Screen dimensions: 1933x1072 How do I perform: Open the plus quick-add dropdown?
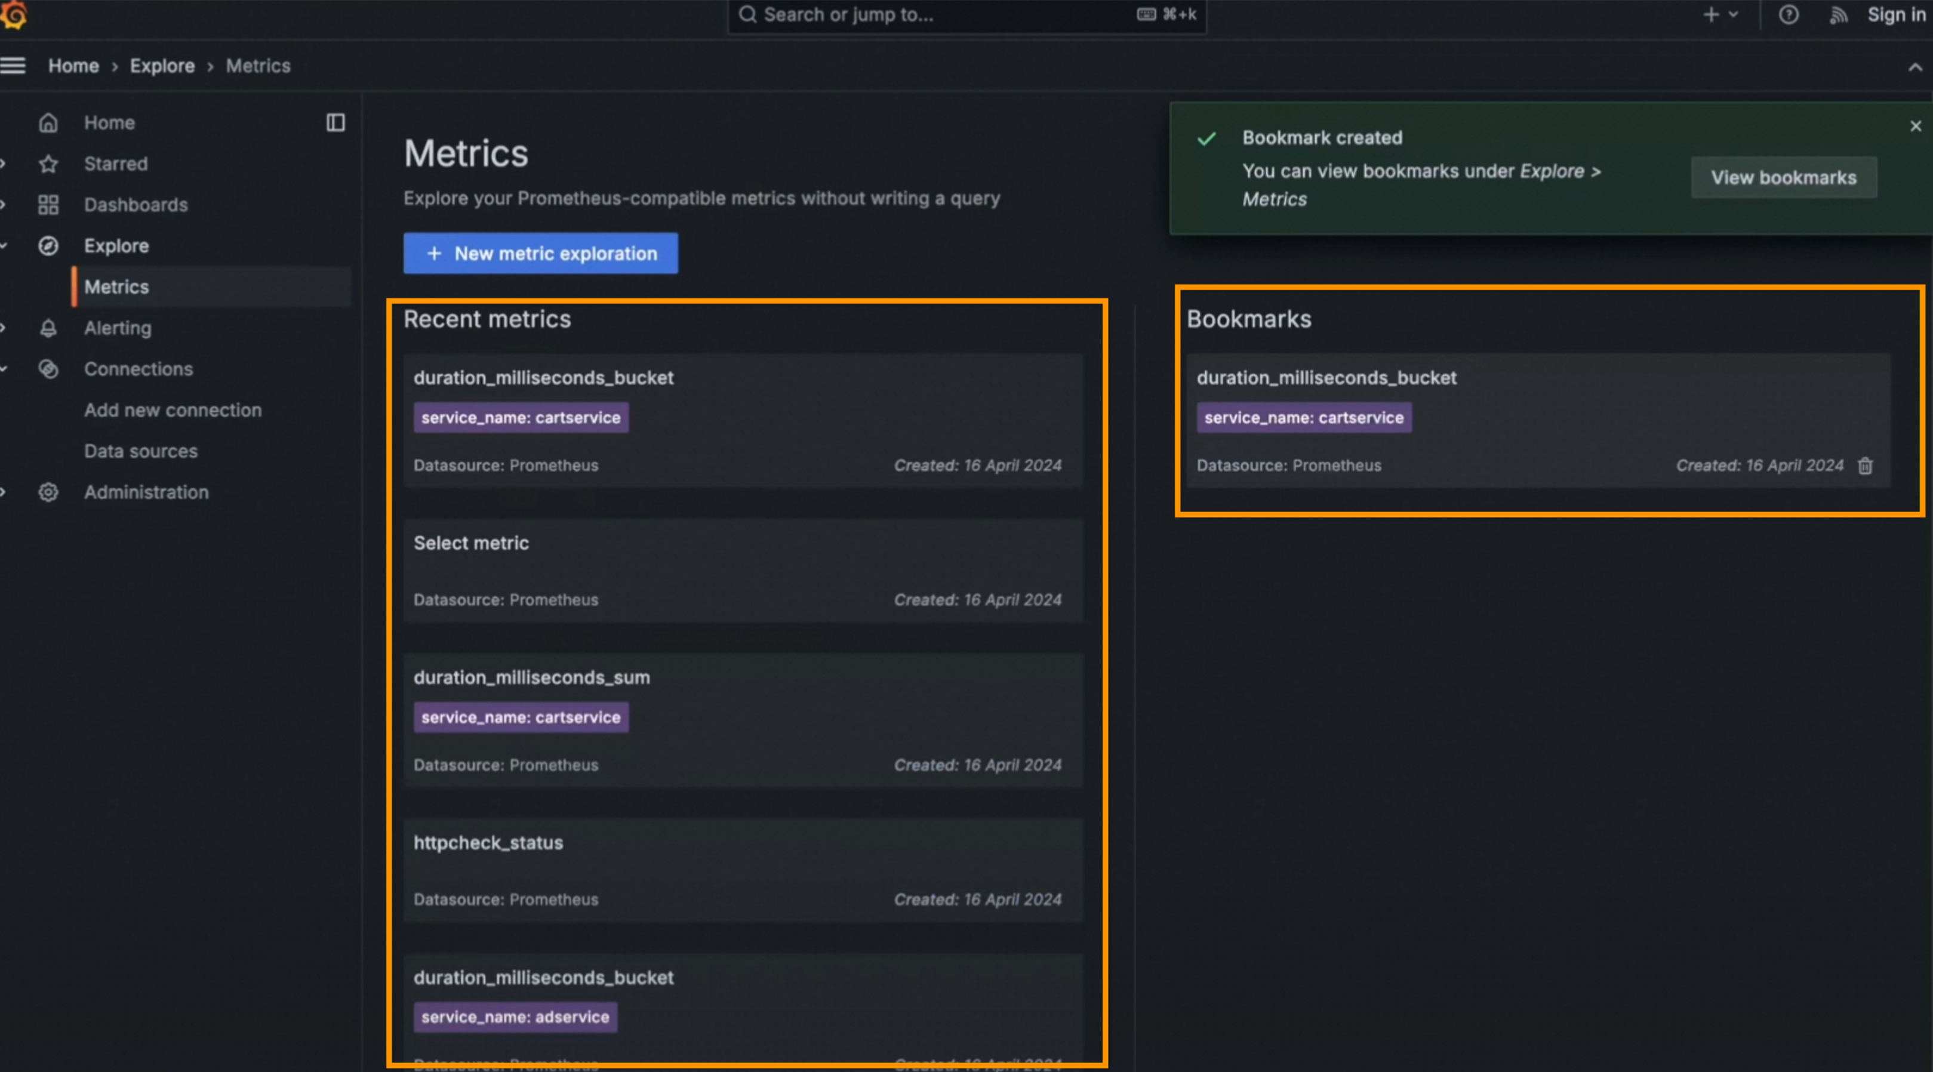pos(1720,15)
